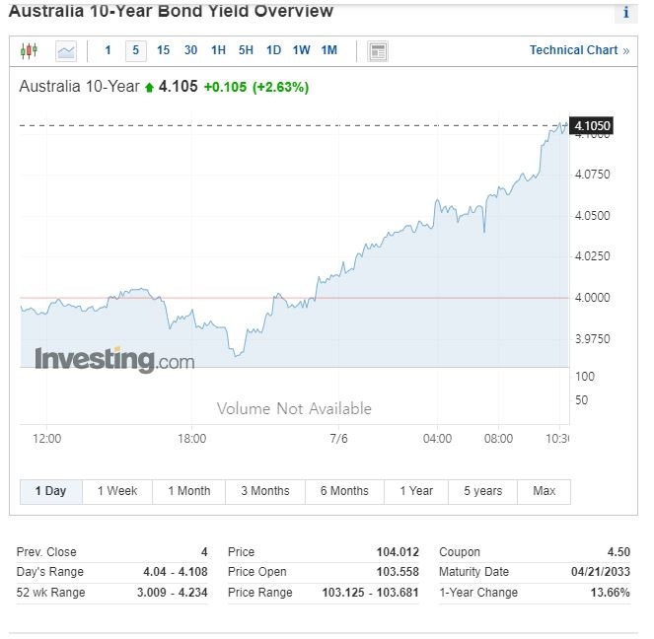Click the Price value 104.012
This screenshot has height=639, width=654.
coord(398,552)
